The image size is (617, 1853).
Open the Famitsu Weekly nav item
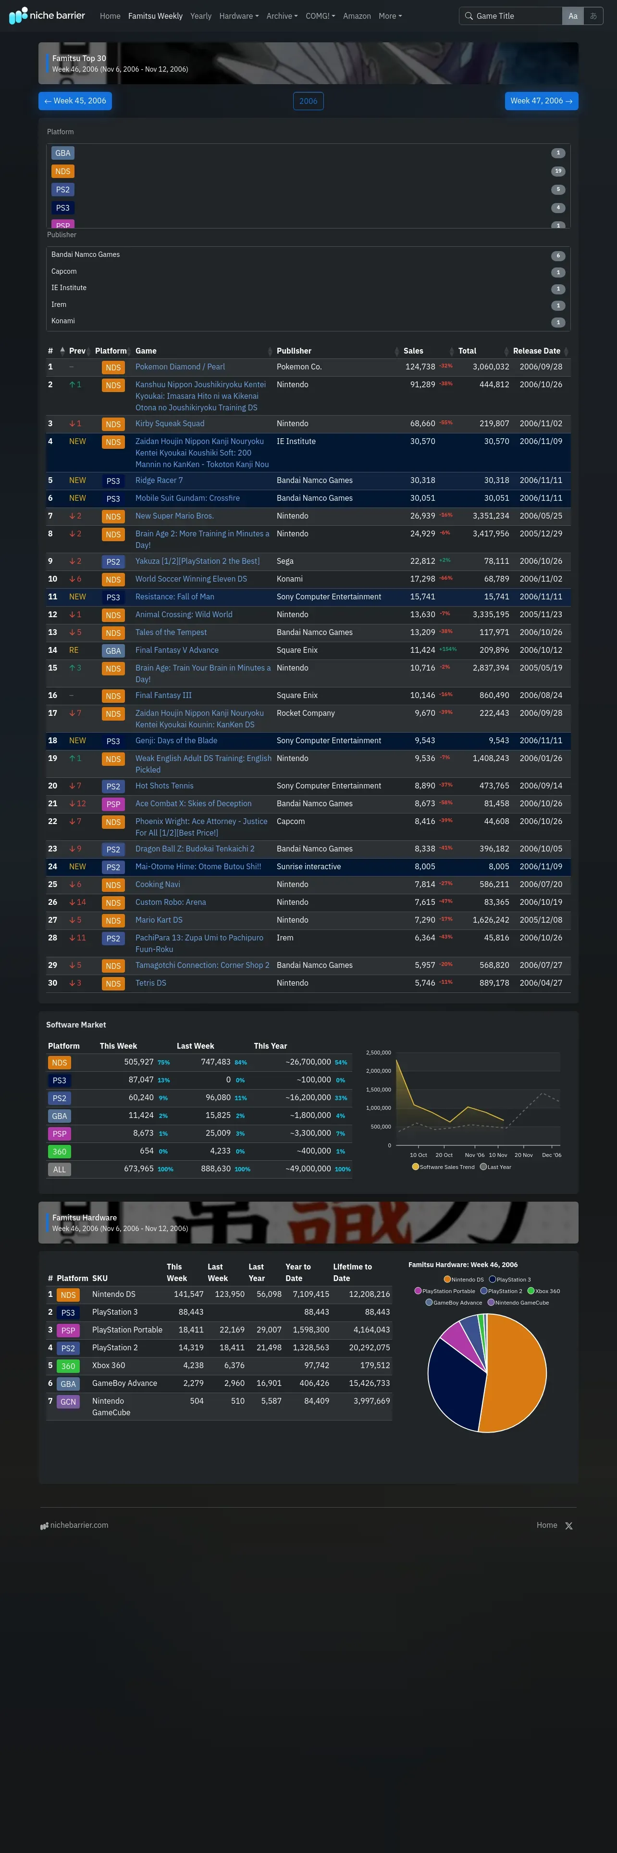click(x=155, y=16)
